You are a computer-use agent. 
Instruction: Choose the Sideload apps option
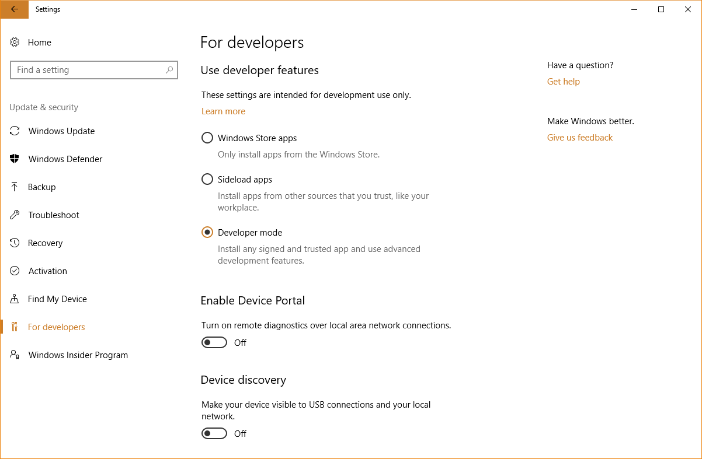pos(207,180)
